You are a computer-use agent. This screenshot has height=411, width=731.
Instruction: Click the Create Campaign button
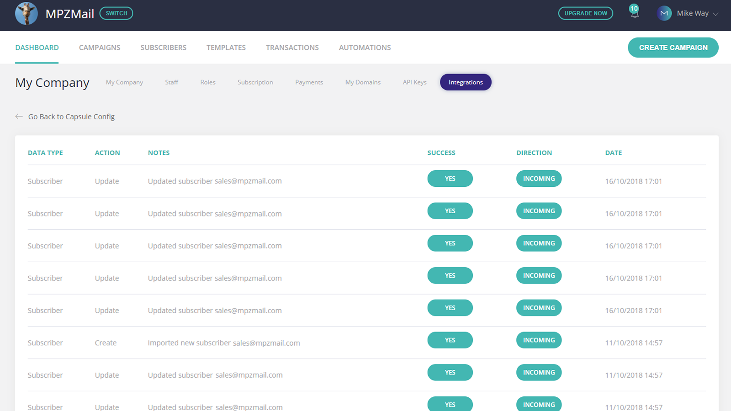coord(673,47)
